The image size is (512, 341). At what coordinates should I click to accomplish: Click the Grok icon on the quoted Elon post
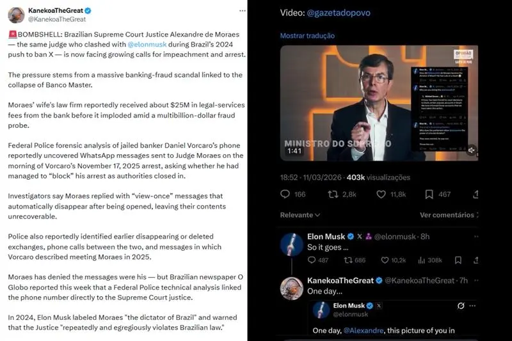pyautogui.click(x=460, y=306)
